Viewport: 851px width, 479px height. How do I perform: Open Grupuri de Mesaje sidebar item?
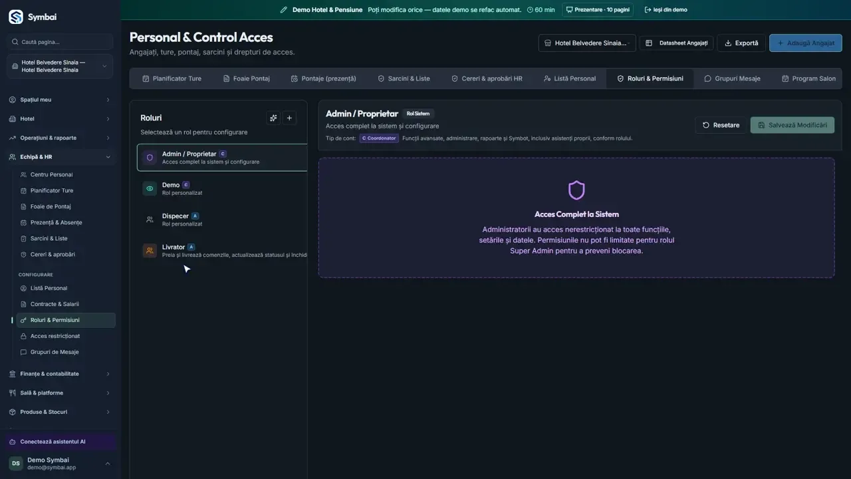click(66, 352)
